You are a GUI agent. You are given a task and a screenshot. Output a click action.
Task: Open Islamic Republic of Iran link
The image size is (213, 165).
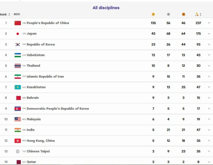click(45, 76)
